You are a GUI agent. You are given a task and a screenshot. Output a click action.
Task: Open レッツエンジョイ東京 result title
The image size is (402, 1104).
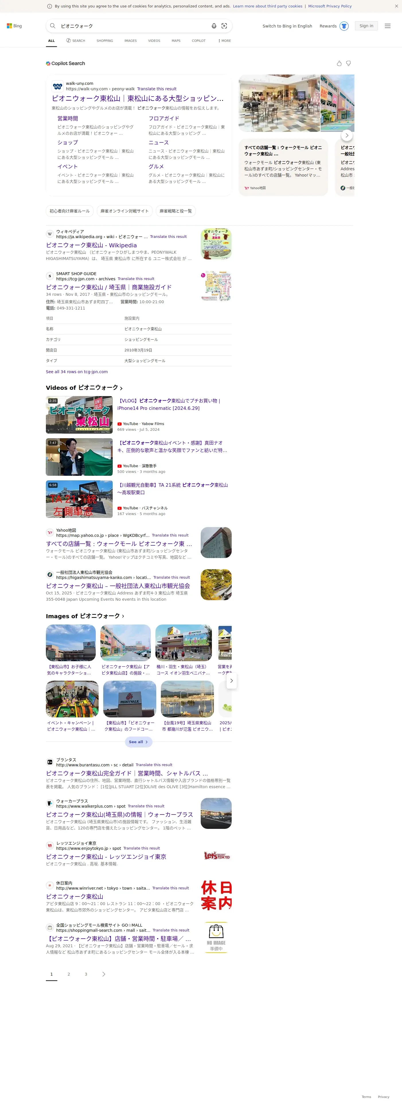(x=106, y=856)
